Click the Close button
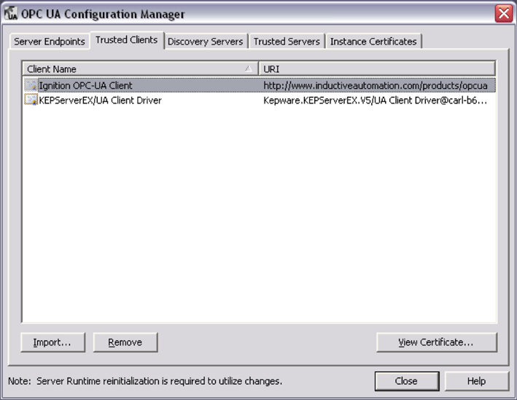The height and width of the screenshot is (400, 517). (x=407, y=381)
